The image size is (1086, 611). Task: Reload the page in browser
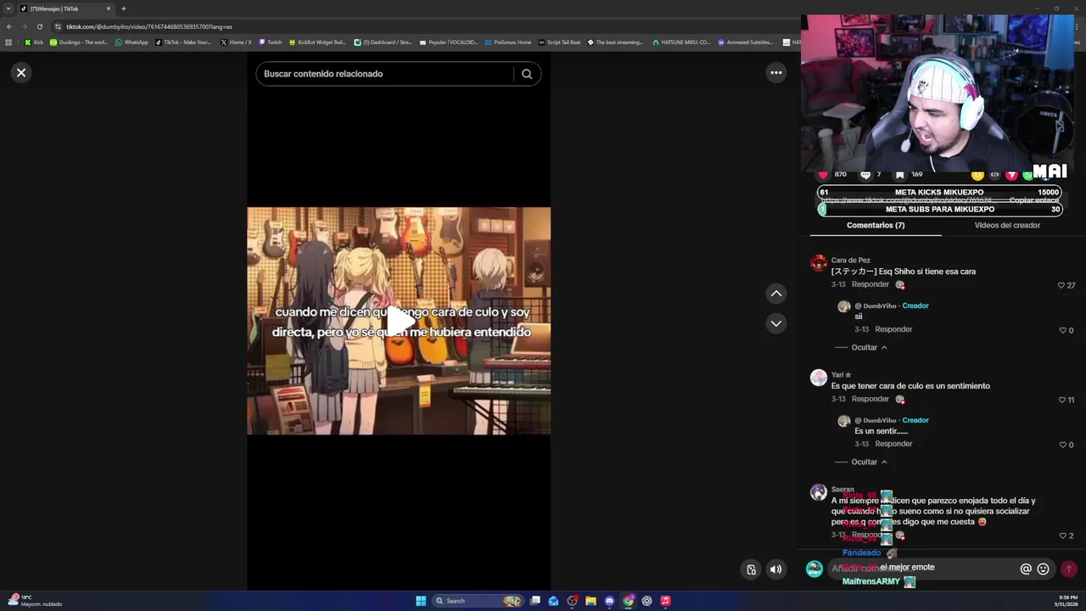pos(39,26)
